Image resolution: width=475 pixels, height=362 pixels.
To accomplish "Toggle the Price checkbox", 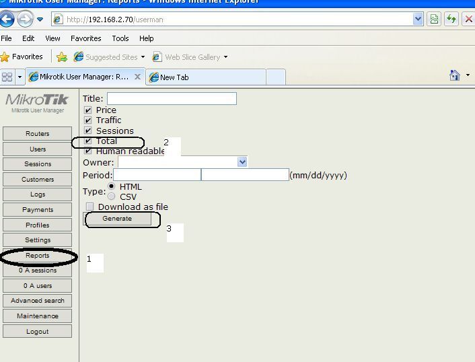I will [x=88, y=110].
